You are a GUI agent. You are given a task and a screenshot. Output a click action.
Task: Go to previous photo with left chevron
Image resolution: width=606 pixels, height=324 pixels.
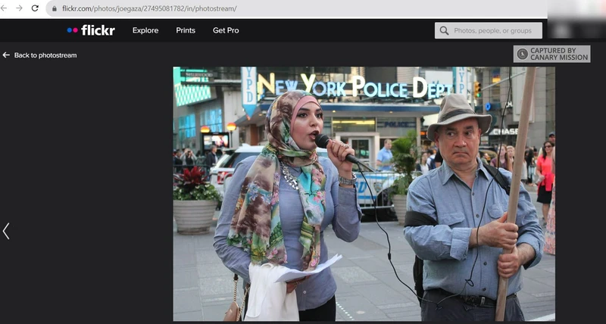[6, 231]
